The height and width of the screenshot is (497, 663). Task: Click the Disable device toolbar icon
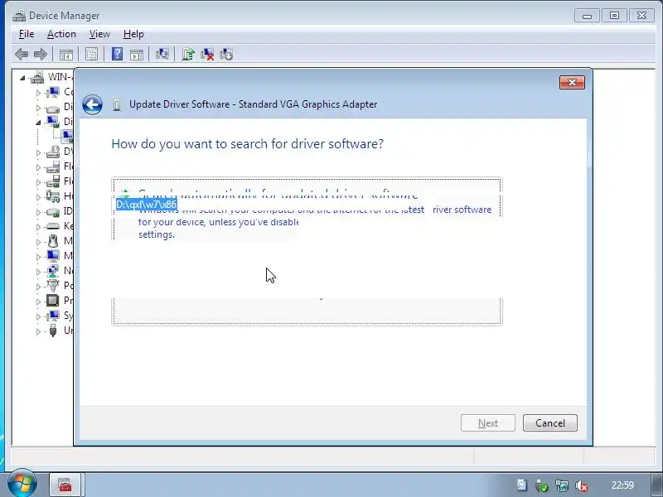(x=226, y=54)
